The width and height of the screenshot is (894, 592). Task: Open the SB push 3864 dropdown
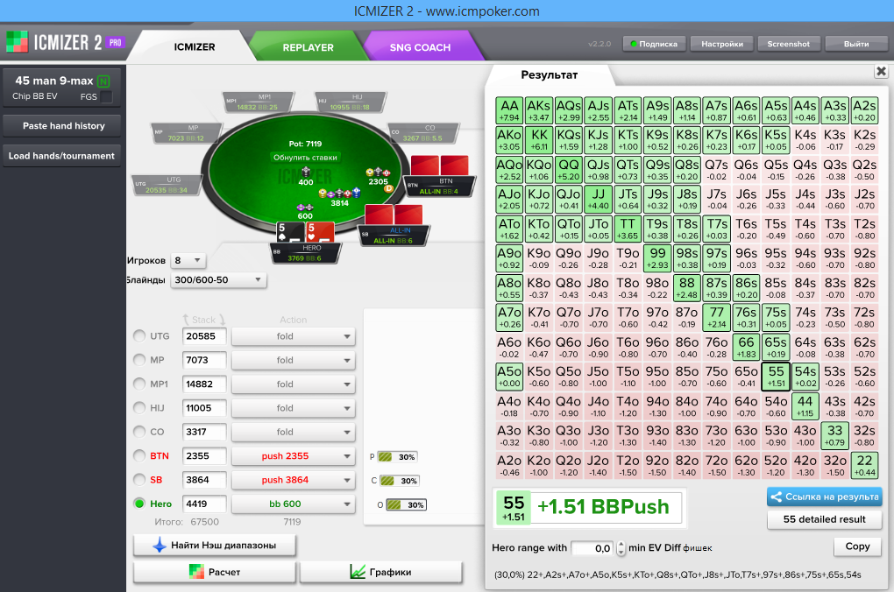(x=293, y=480)
